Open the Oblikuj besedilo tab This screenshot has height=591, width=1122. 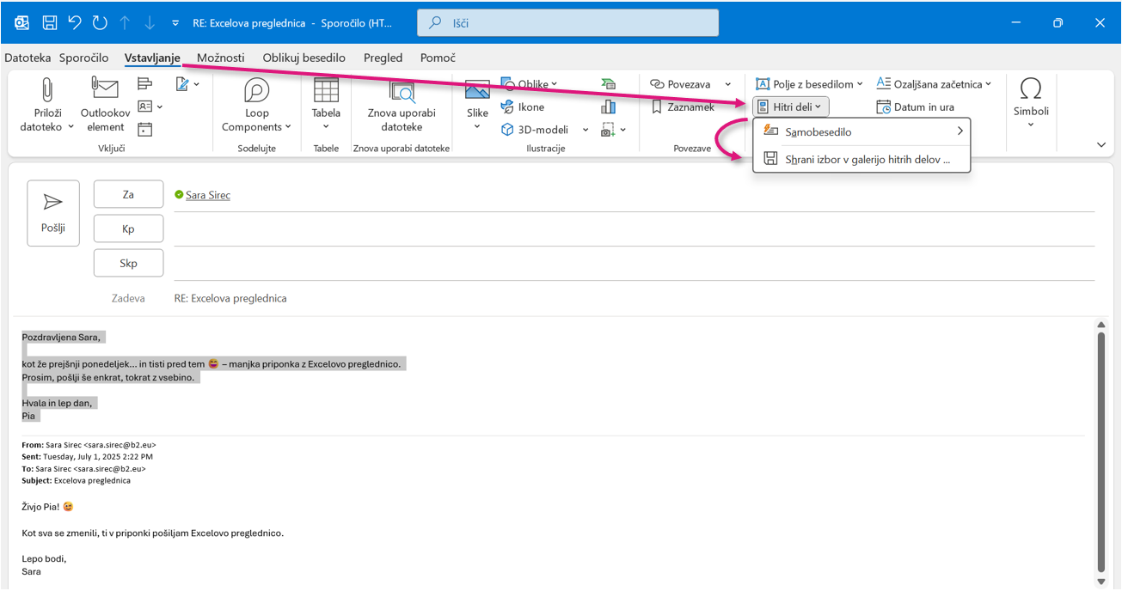point(304,58)
